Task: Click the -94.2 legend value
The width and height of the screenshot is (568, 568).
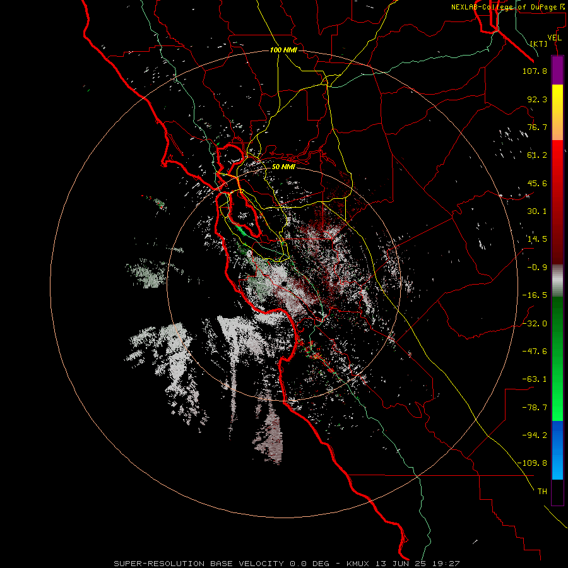Action: (x=535, y=435)
